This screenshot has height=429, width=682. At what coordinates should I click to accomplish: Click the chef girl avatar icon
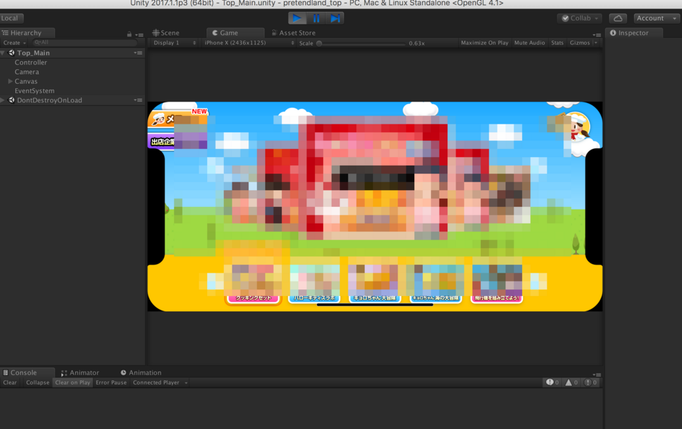(x=575, y=128)
